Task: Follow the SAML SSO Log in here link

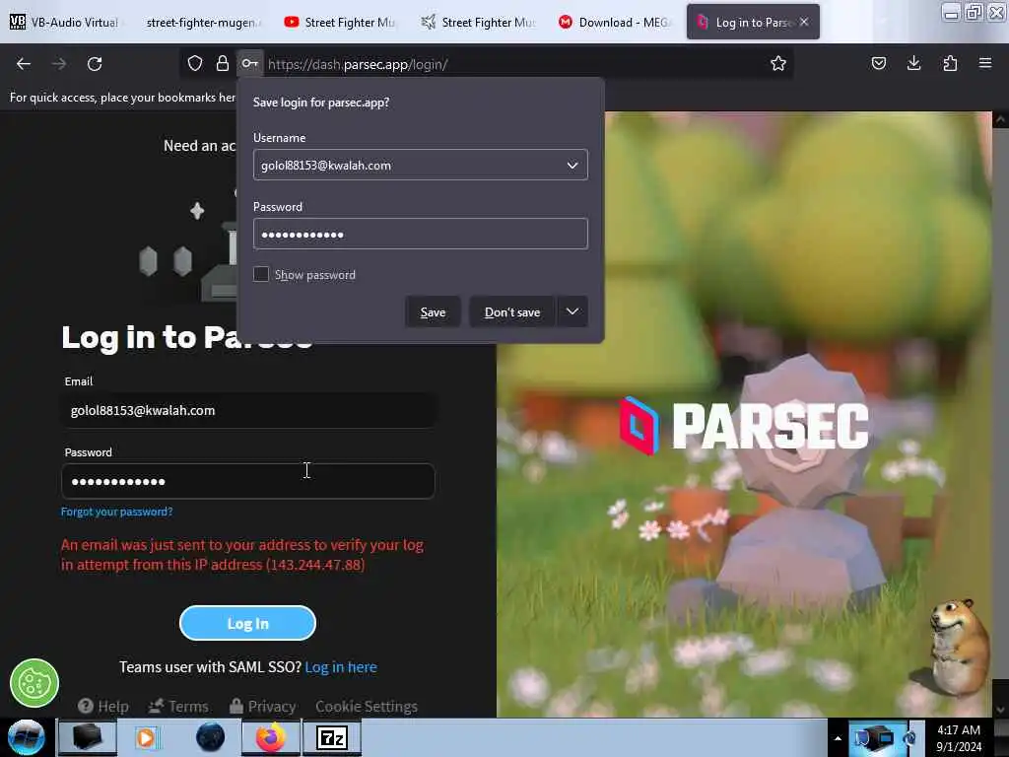Action: tap(341, 667)
